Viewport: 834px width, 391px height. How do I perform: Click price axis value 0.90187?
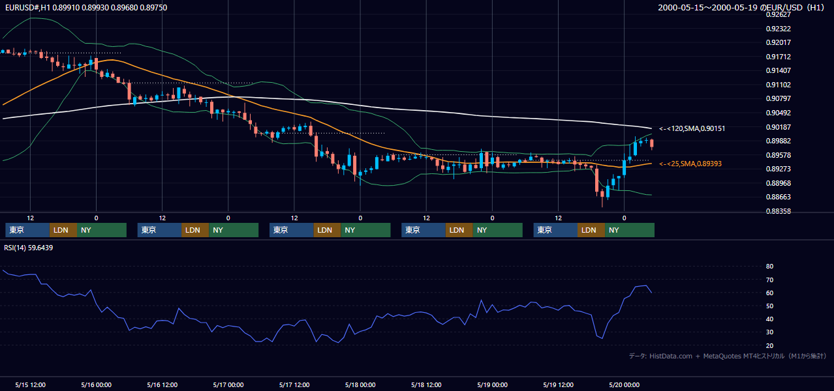pos(779,127)
